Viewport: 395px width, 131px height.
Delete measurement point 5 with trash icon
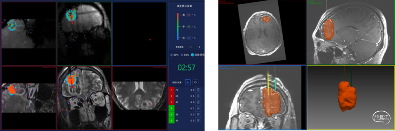(198, 115)
